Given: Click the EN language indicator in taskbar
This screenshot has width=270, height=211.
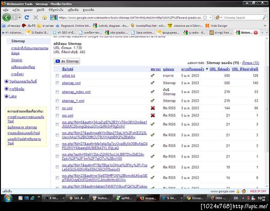Looking at the screenshot, I should 236,198.
